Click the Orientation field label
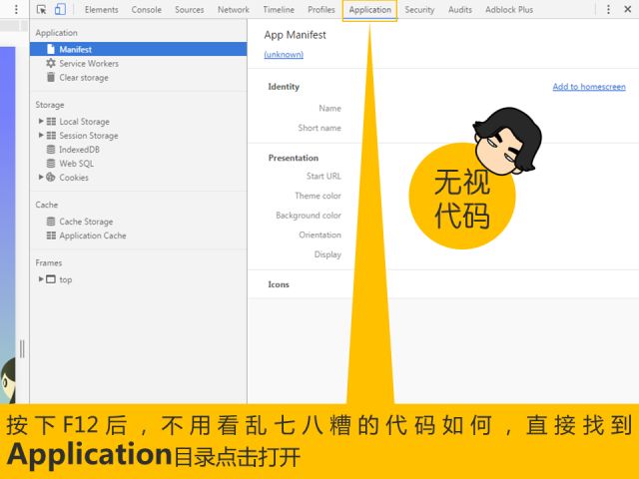Screen dimensions: 639x479 [319, 235]
